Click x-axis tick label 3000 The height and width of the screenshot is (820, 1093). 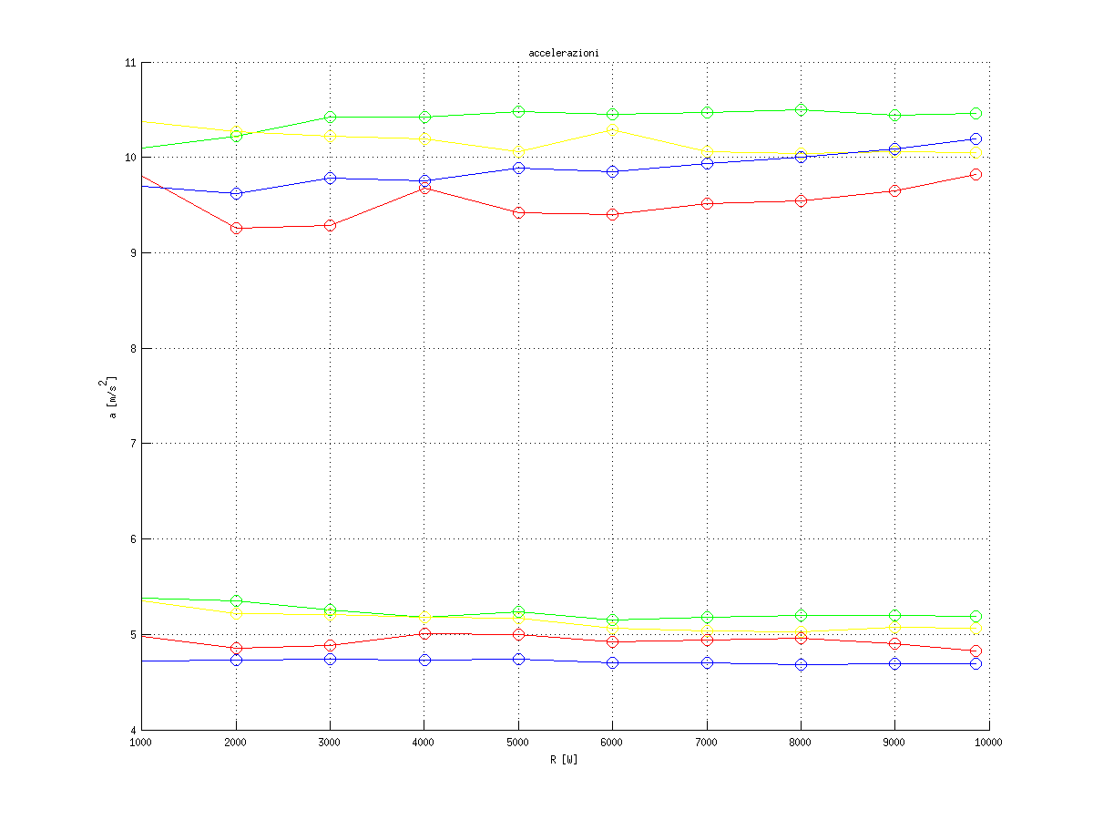pyautogui.click(x=330, y=743)
